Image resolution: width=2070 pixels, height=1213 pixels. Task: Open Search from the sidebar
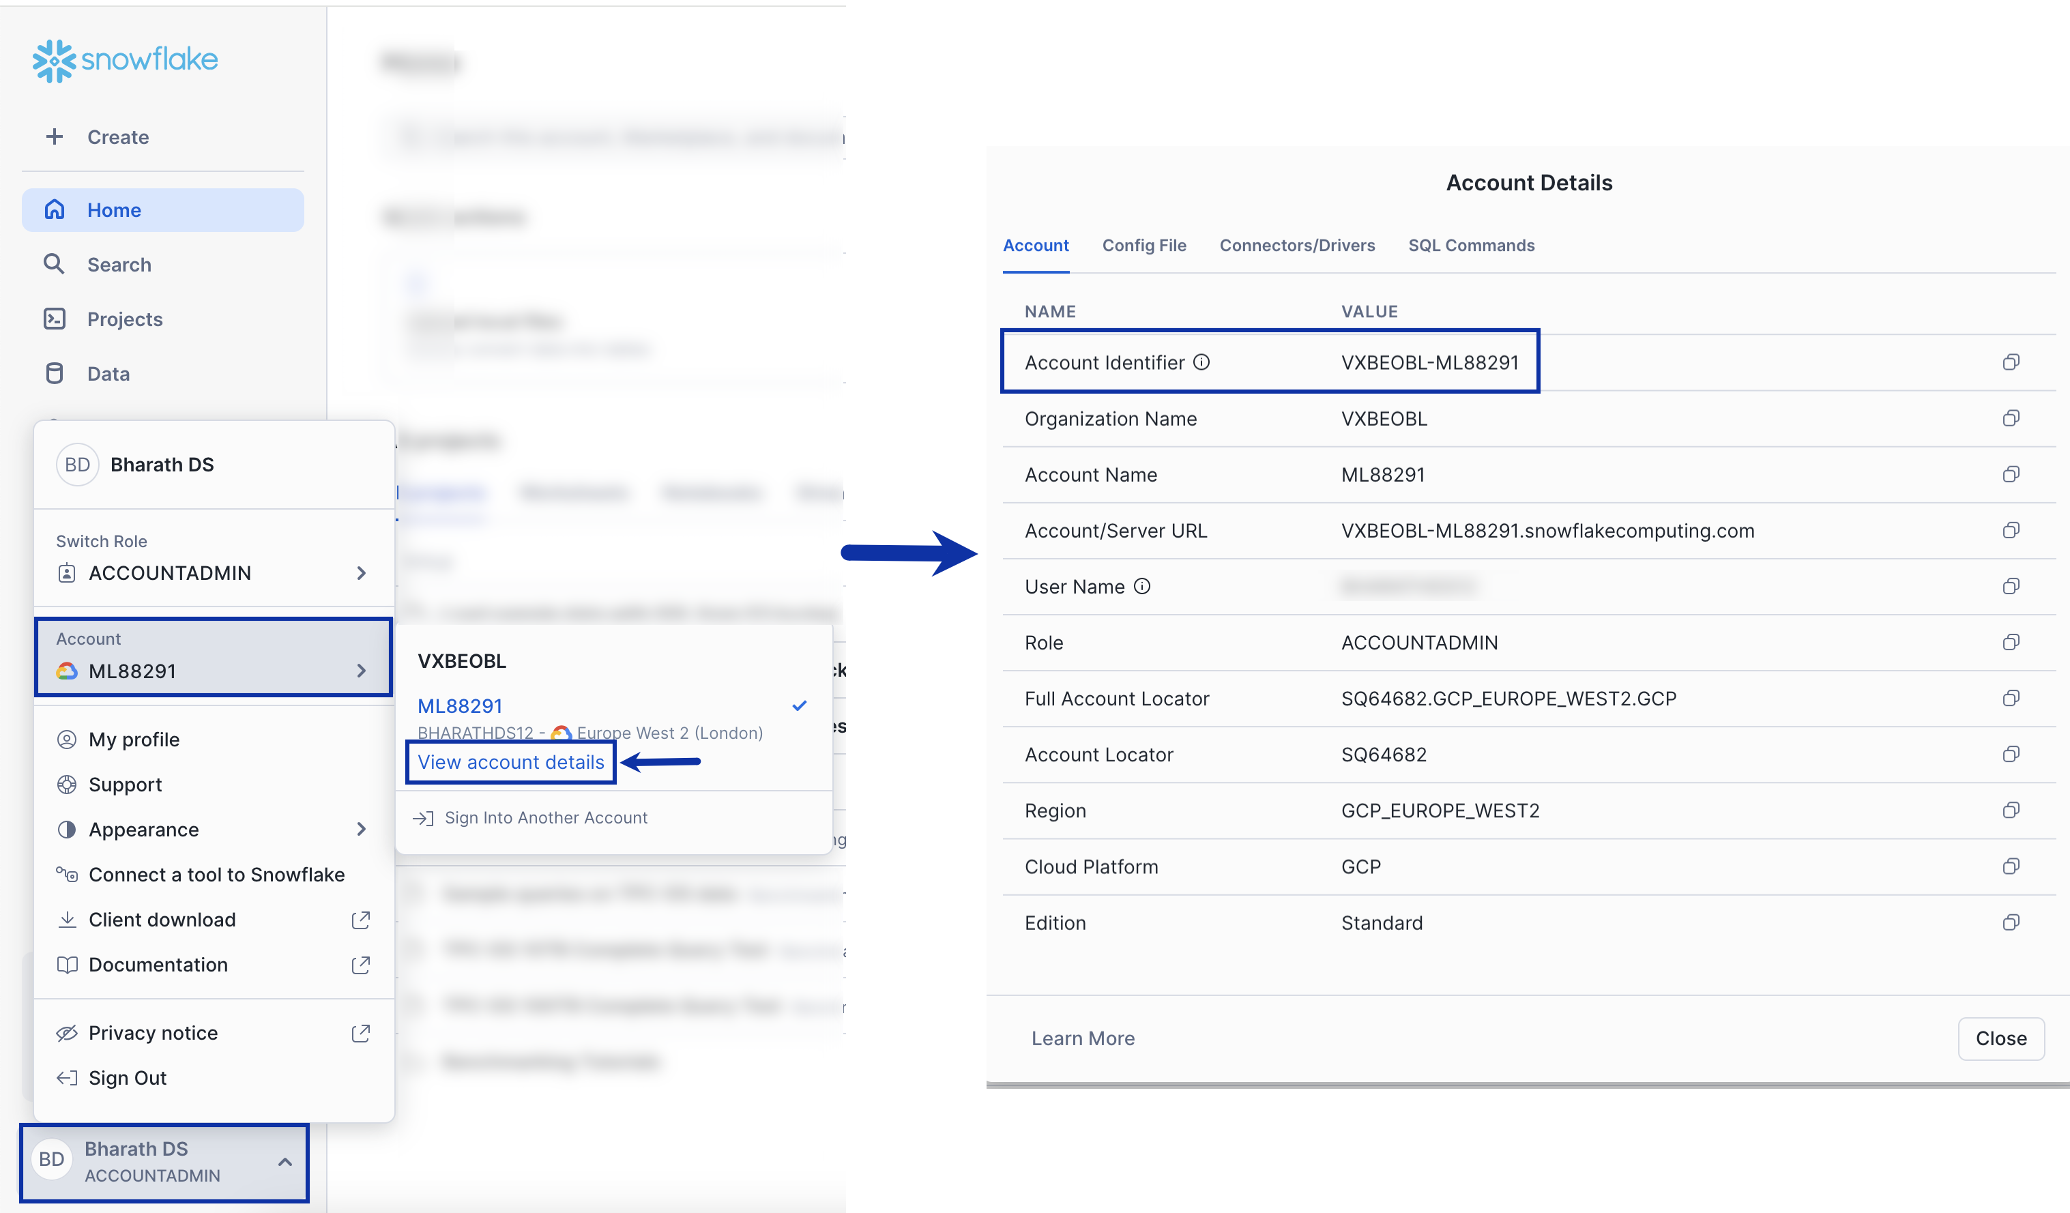pos(119,265)
